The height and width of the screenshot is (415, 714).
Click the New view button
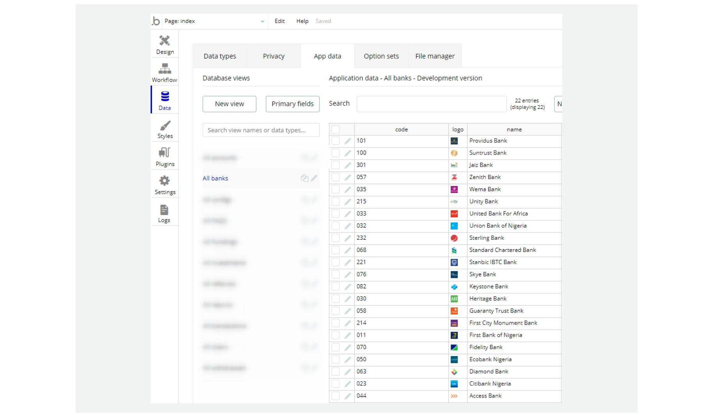click(229, 104)
